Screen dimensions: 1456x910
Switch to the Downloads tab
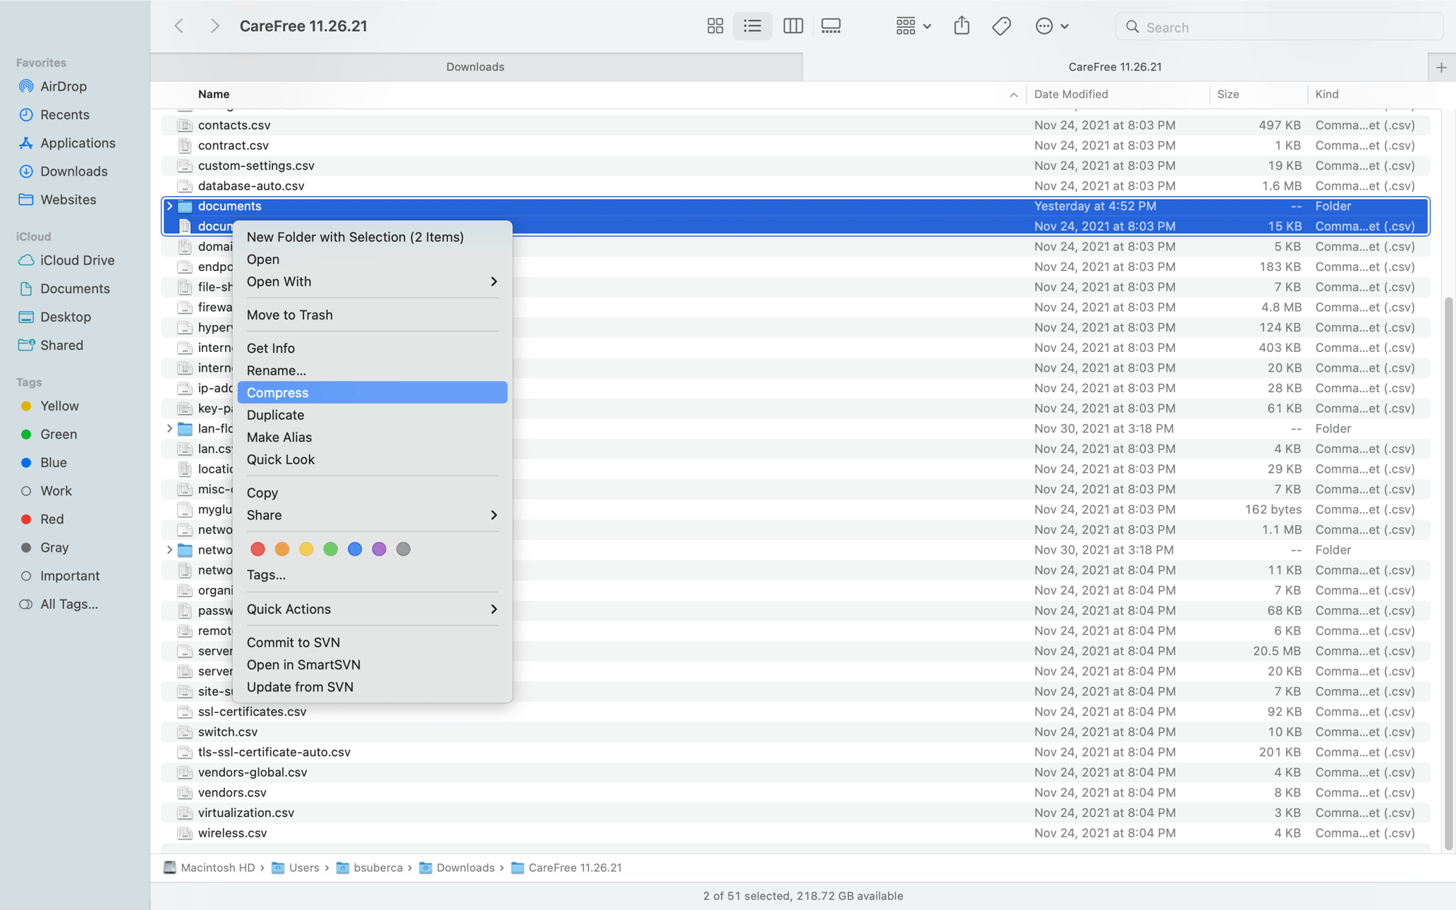(474, 66)
